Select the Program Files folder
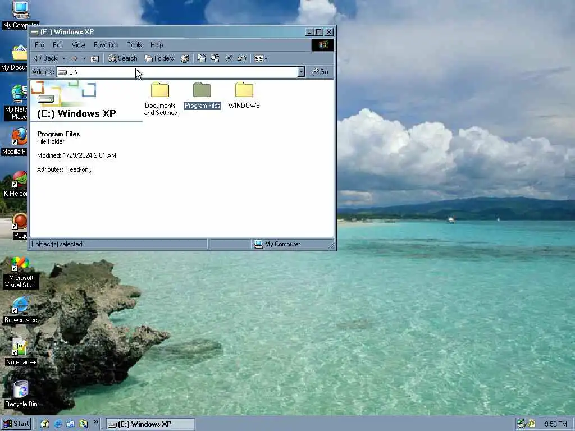This screenshot has height=431, width=575. 202,95
